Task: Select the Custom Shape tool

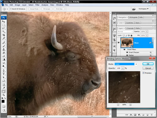Action: click(x=4, y=81)
